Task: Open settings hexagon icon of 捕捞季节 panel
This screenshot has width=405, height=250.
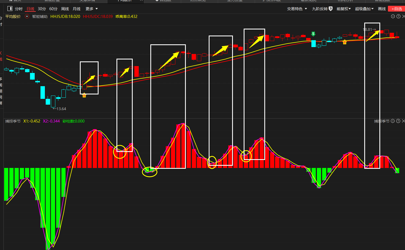Action: click(393, 121)
